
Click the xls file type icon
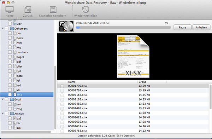(15, 90)
